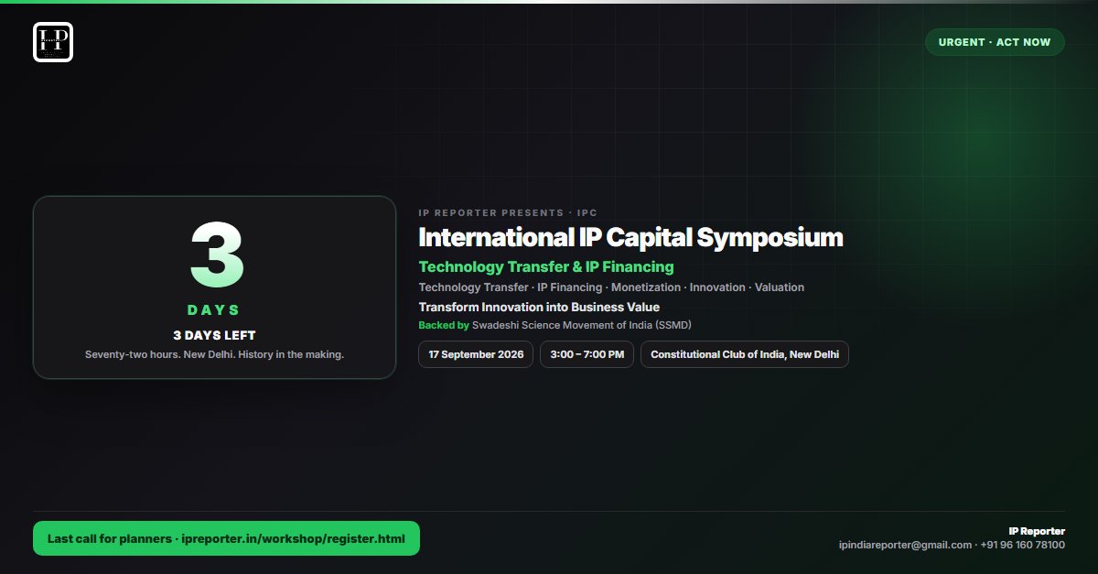Click the Constitutional Club of India venue chip

pyautogui.click(x=745, y=354)
